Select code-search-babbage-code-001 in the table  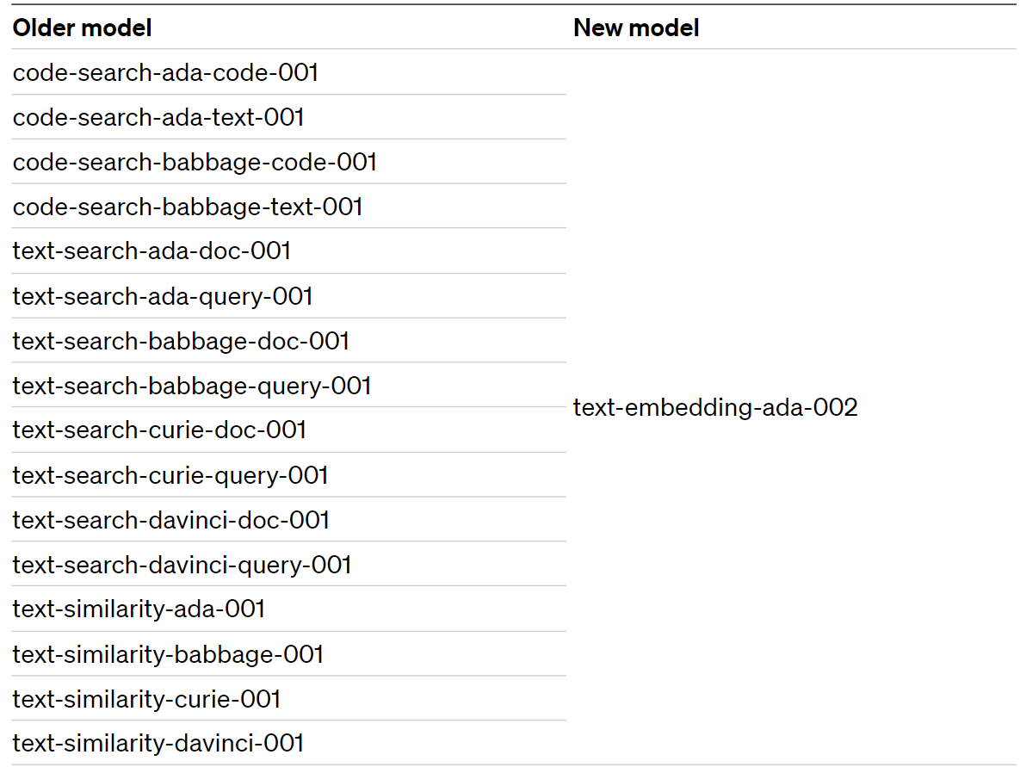click(x=195, y=162)
